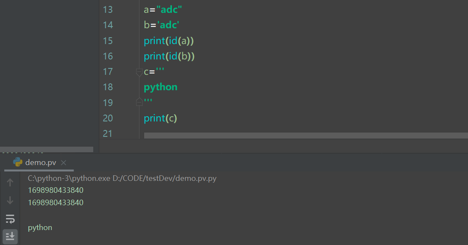Toggle soft-wrap in the run console
The width and height of the screenshot is (468, 245).
[10, 219]
